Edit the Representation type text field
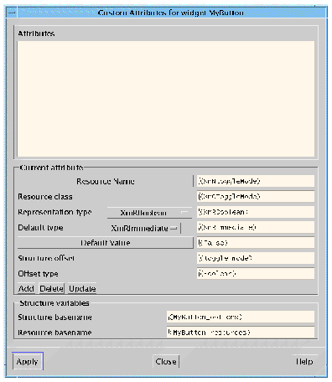Viewport: 332px width, 382px height. (256, 212)
